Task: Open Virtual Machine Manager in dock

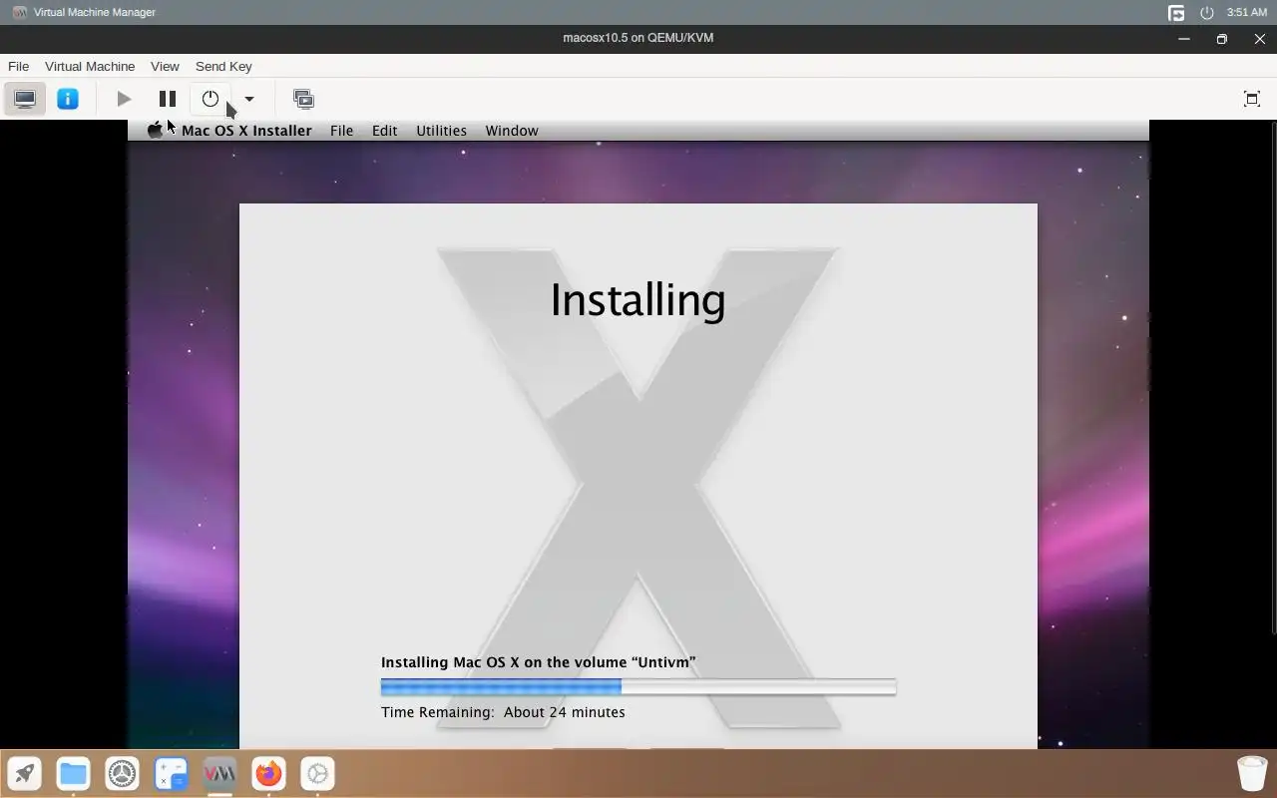Action: coord(219,773)
